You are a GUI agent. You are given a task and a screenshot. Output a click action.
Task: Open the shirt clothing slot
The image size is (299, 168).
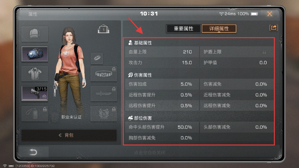tap(35, 73)
